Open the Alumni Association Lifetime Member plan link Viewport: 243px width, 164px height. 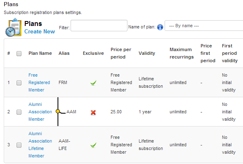point(40,145)
